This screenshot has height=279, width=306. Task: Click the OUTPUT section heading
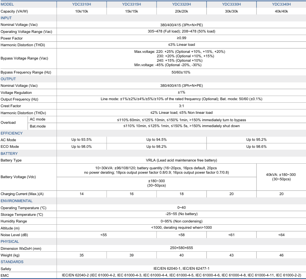coord(8,79)
